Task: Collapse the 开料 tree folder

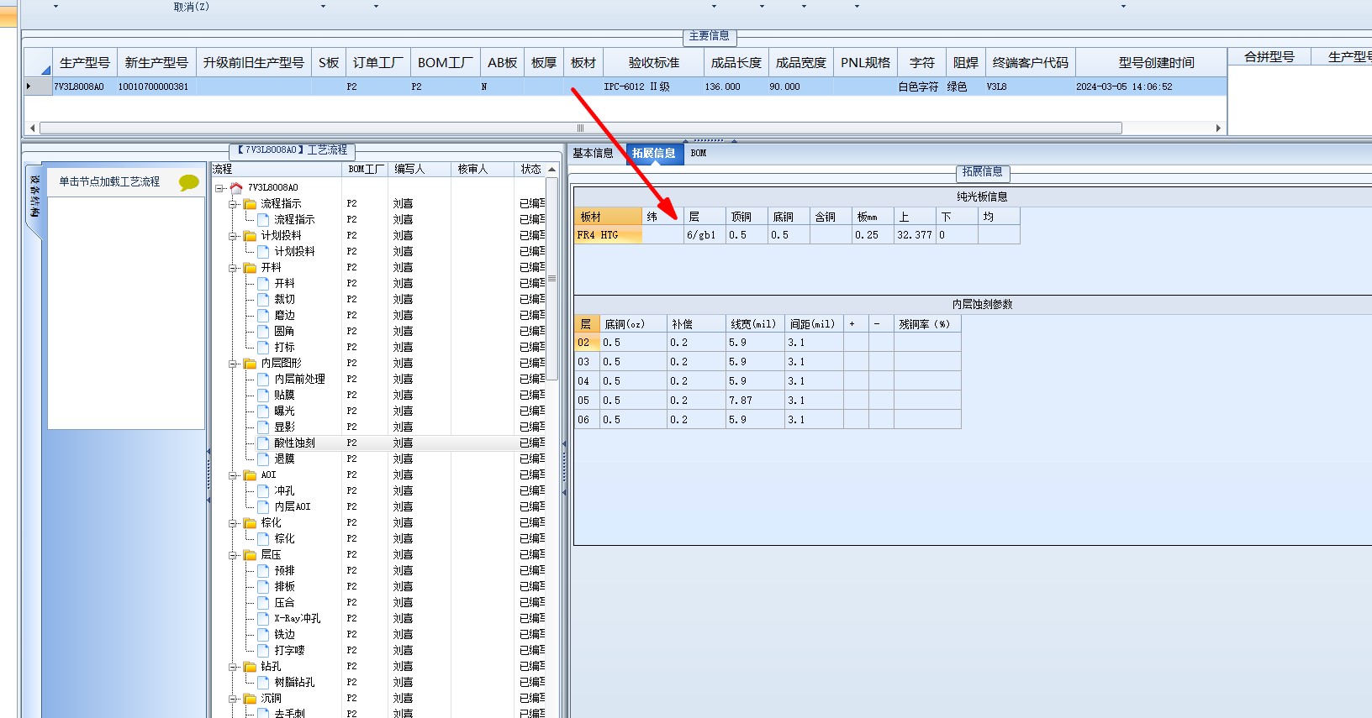Action: (233, 268)
